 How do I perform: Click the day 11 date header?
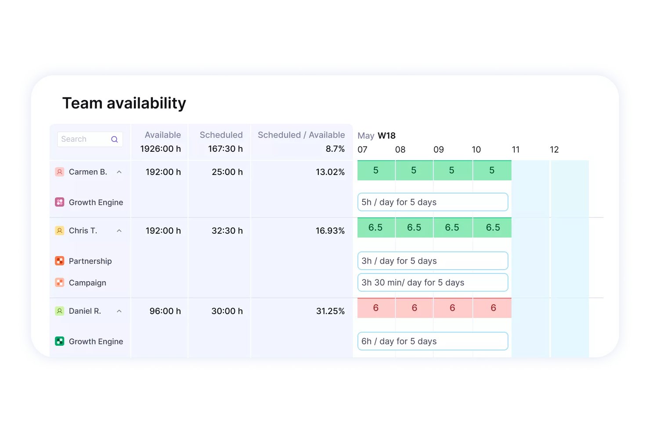coord(516,150)
